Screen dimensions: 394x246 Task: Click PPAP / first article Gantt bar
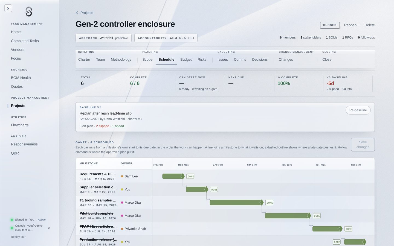(x=326, y=229)
